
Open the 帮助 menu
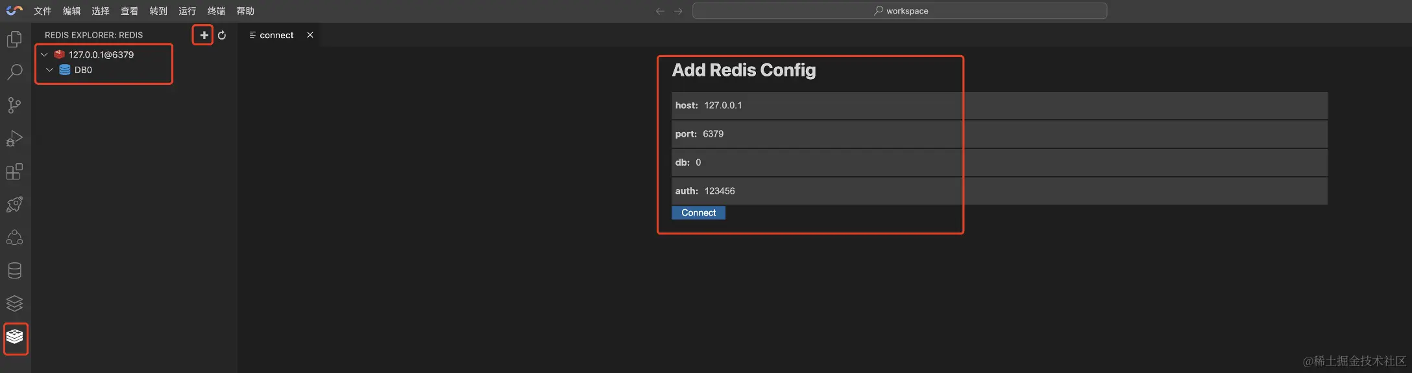(x=245, y=11)
